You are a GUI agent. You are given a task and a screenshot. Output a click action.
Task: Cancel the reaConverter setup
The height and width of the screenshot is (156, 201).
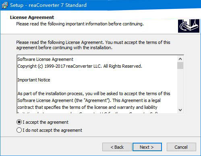coord(181,147)
